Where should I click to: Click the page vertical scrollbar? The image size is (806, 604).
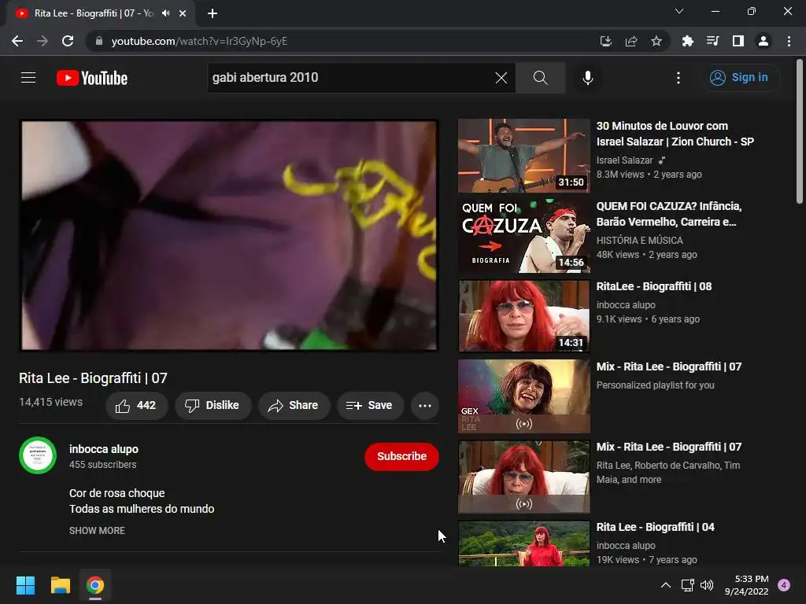tap(800, 132)
